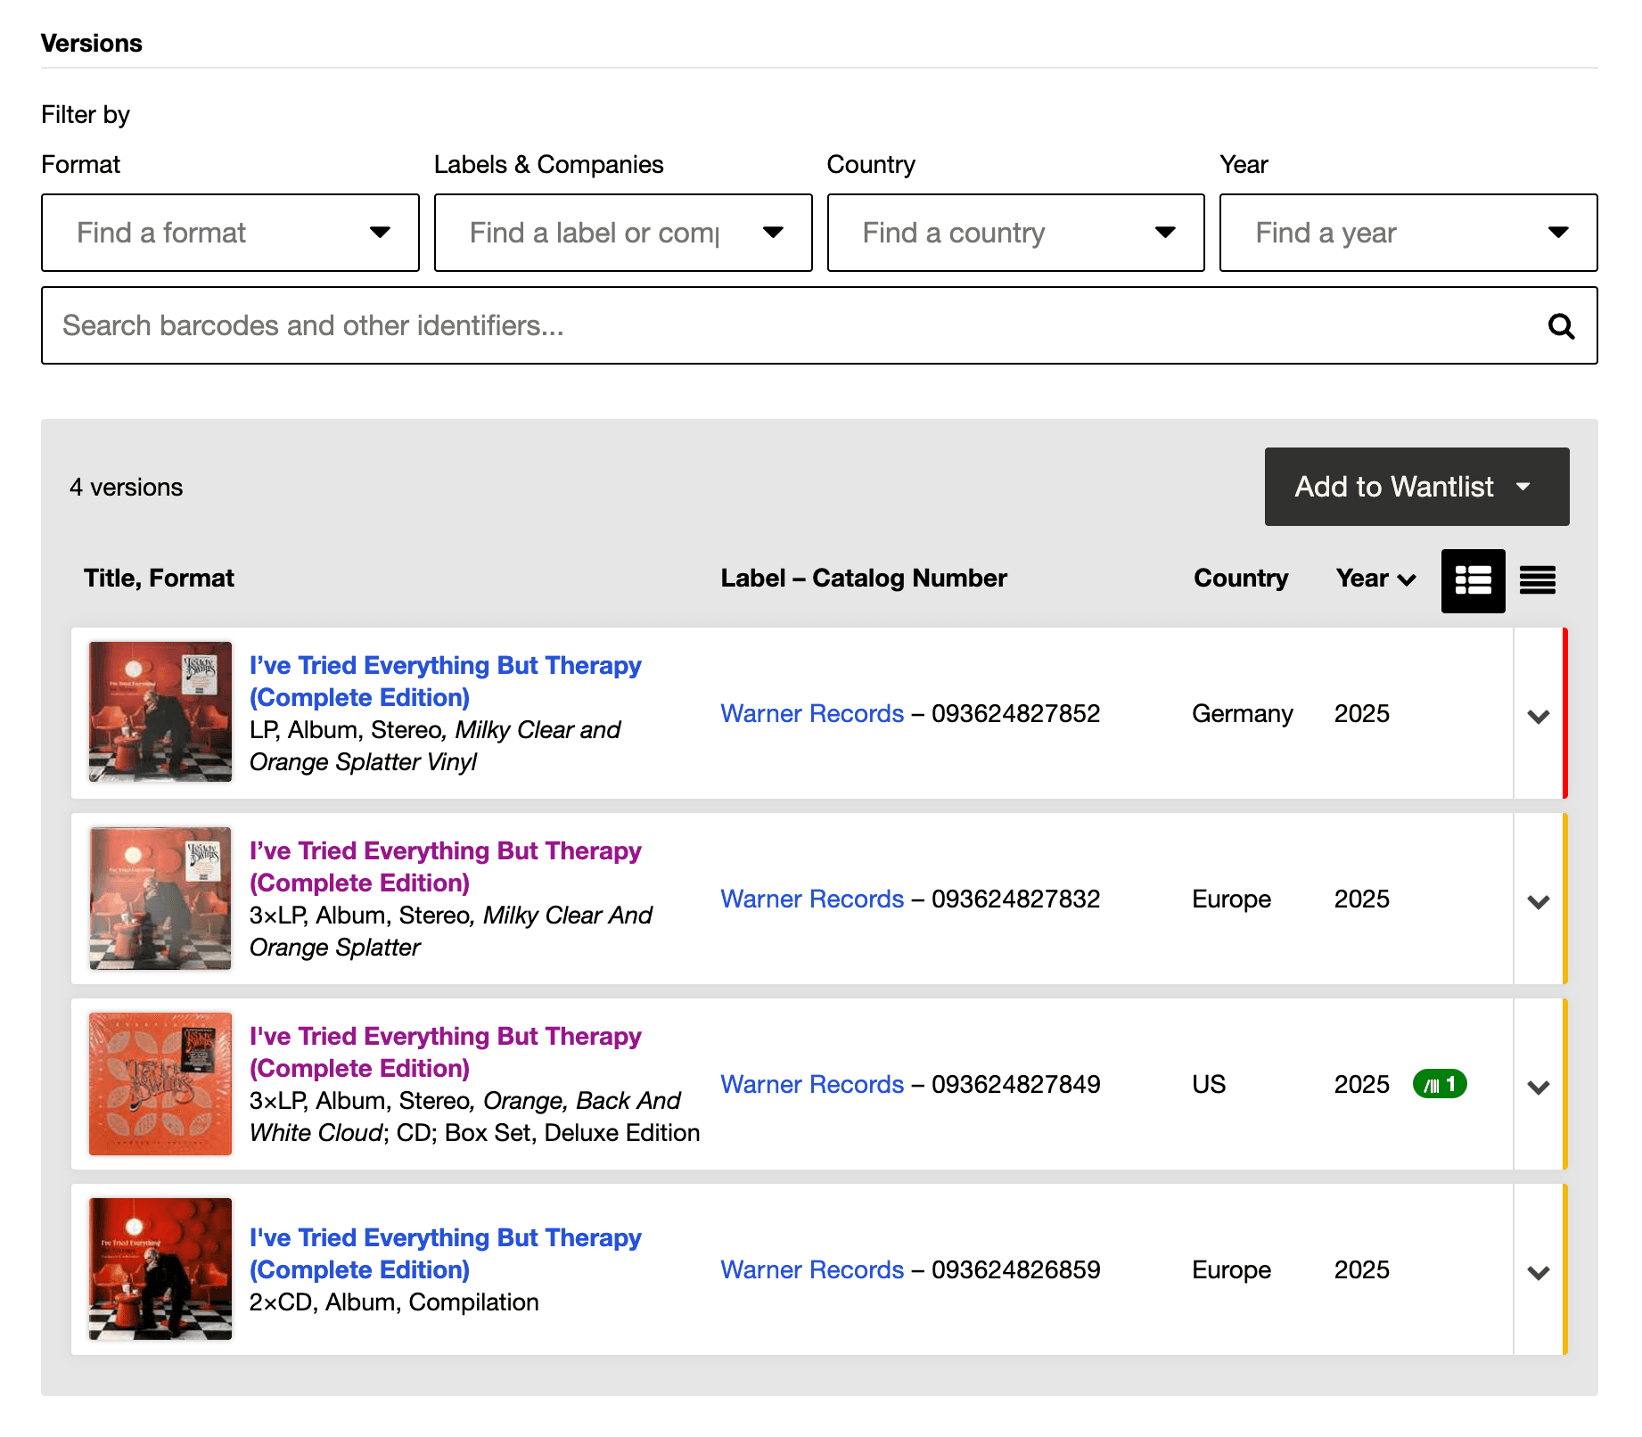The width and height of the screenshot is (1642, 1437).
Task: Click the green collection badge on US version
Action: [x=1440, y=1084]
